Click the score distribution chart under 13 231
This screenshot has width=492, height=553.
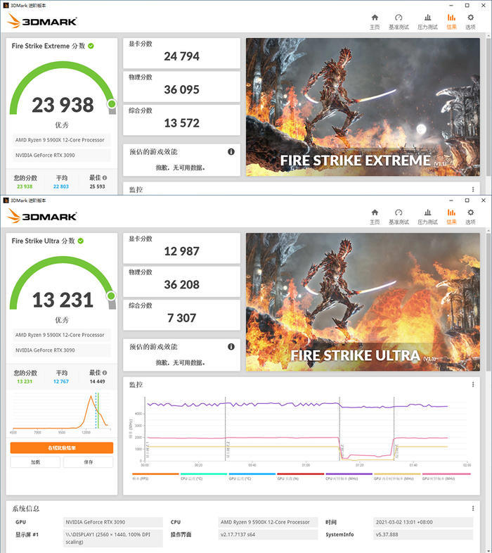[x=62, y=412]
